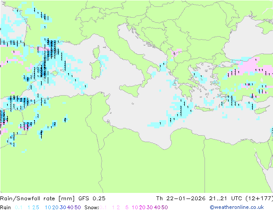Click the '(12+177)' forecast offset text
Screen dimensions: 273x211
tap(259, 199)
